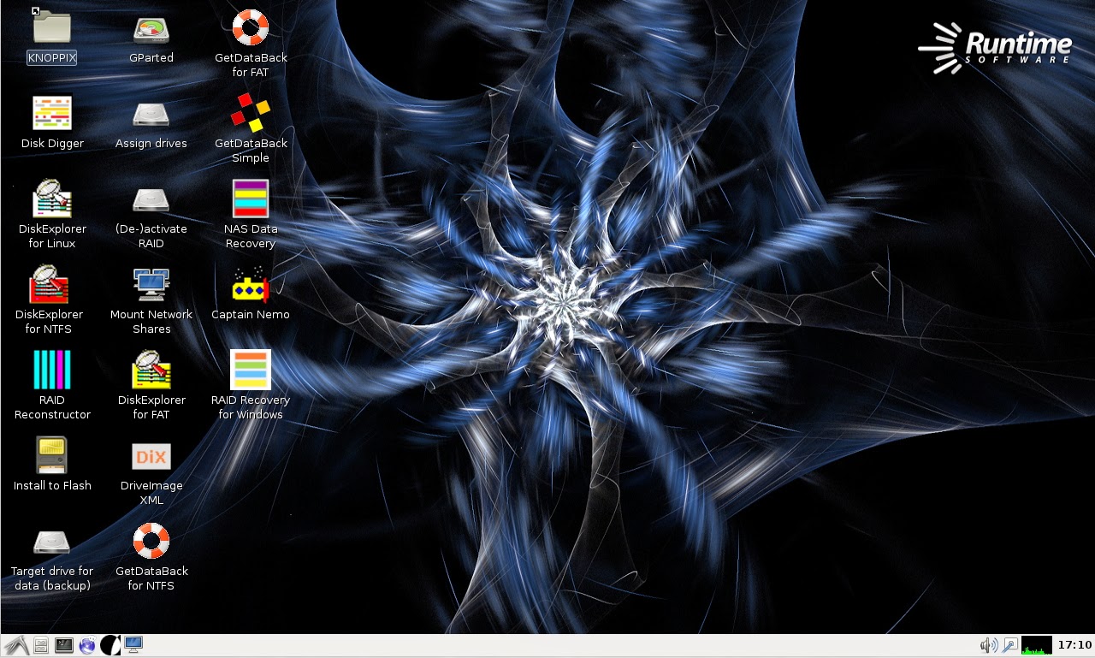Screen dimensions: 1095x658
Task: Select the Mount Network Shares icon
Action: [x=151, y=284]
